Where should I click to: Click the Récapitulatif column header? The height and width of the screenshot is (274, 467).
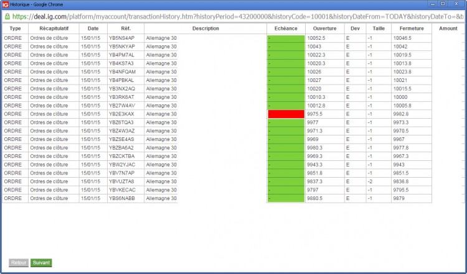click(54, 29)
